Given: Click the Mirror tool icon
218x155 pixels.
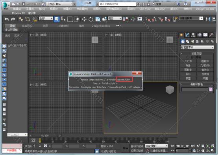Looking at the screenshot, I should (208, 19).
